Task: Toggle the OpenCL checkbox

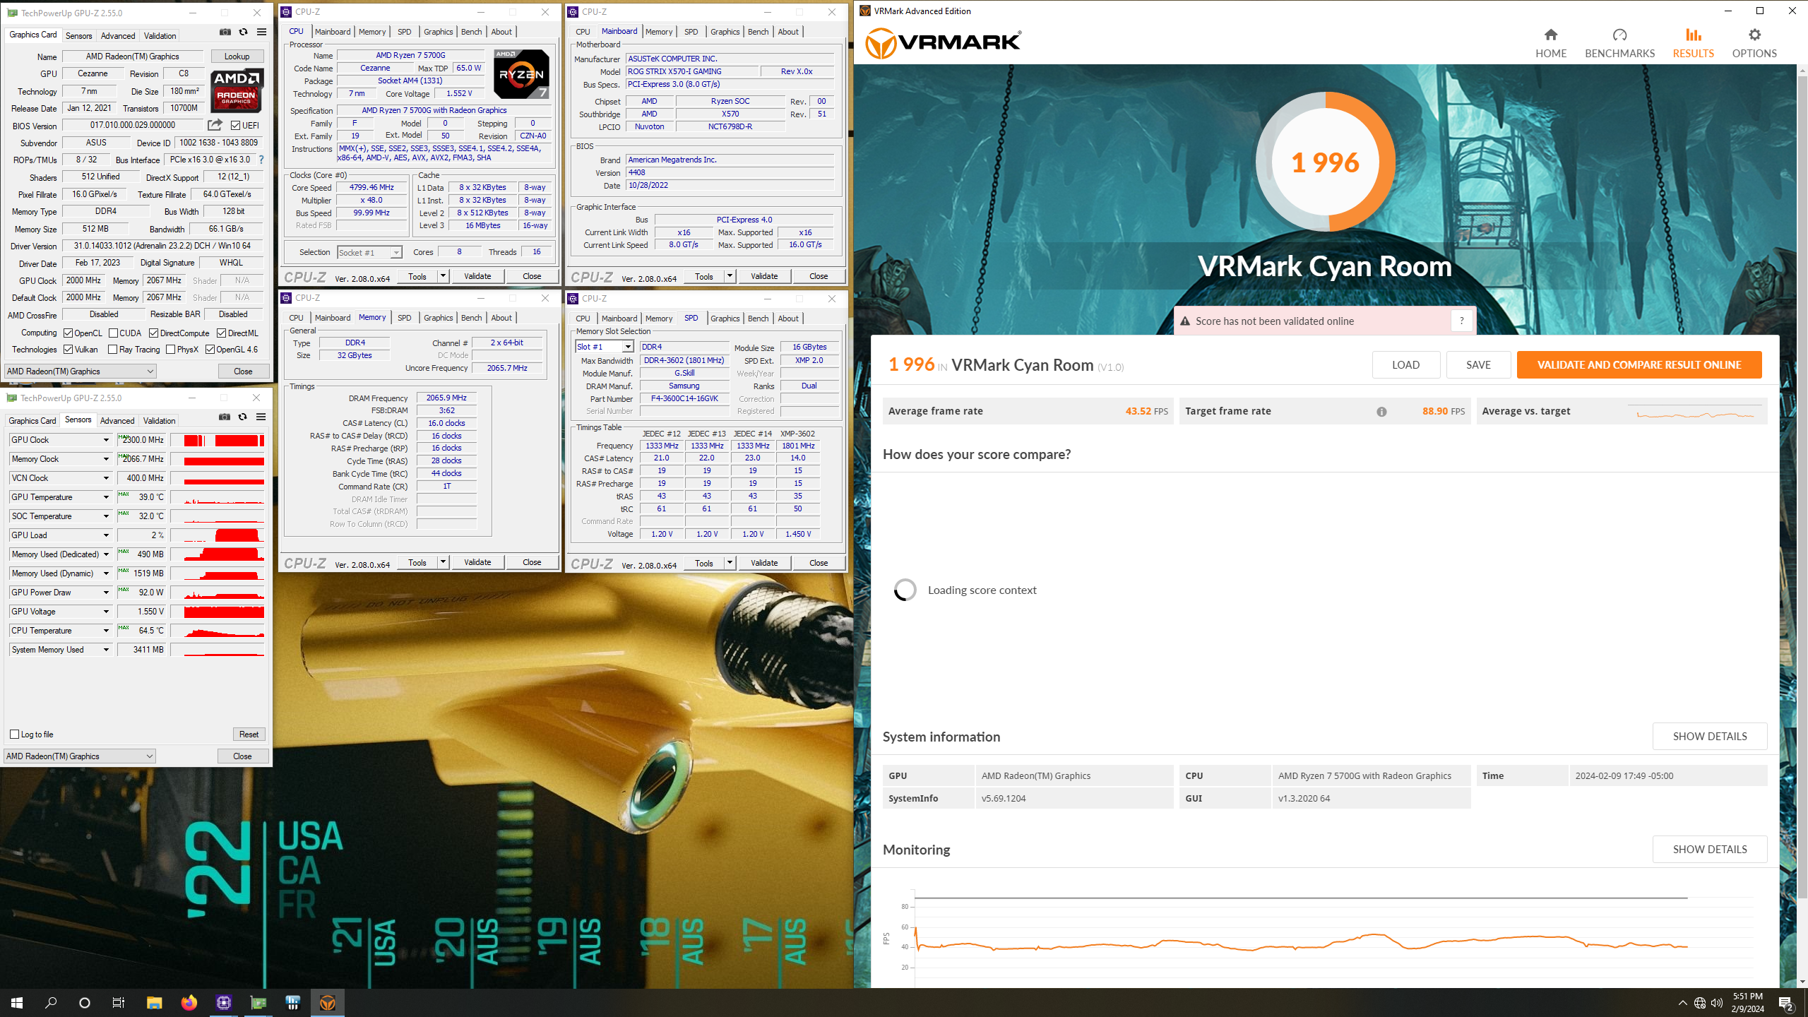Action: click(x=69, y=333)
